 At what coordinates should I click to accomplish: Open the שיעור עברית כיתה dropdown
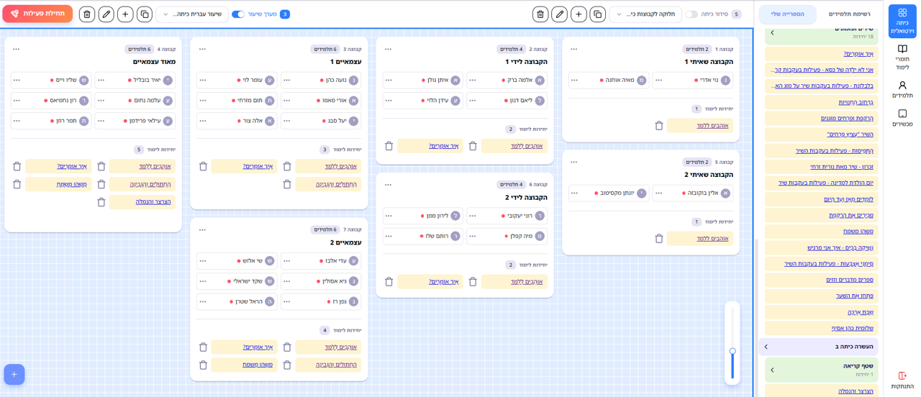[192, 14]
